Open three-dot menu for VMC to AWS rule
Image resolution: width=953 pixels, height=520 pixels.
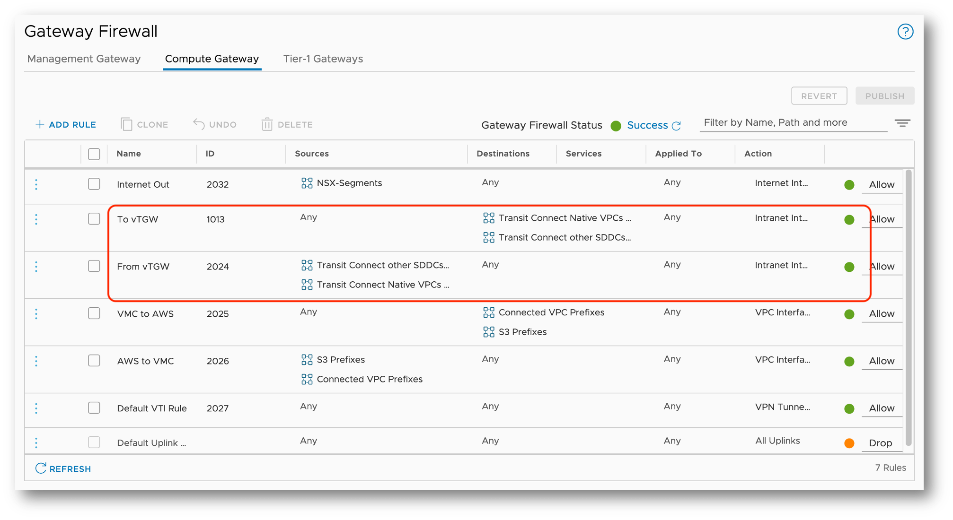[x=36, y=314]
